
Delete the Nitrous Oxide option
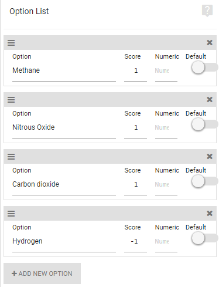point(210,99)
